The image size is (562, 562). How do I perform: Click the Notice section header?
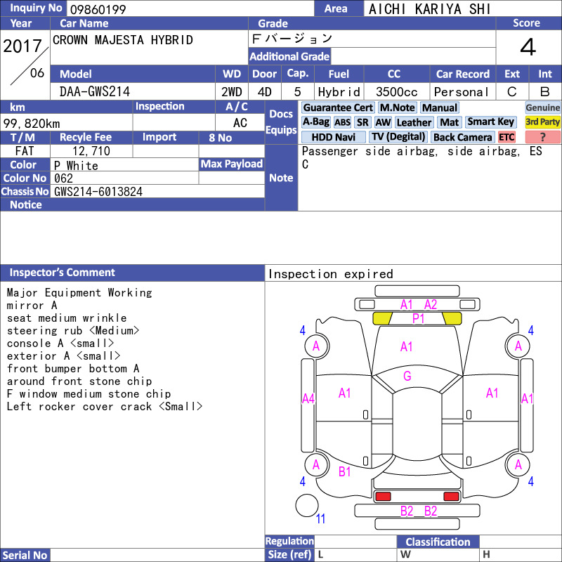(x=132, y=204)
